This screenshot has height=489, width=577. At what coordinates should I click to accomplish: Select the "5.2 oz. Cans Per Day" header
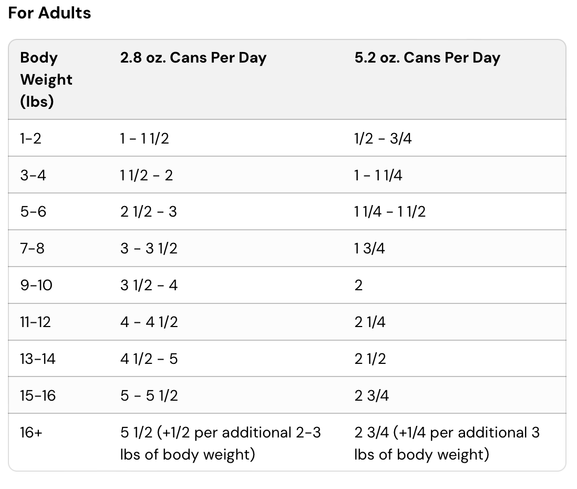427,58
